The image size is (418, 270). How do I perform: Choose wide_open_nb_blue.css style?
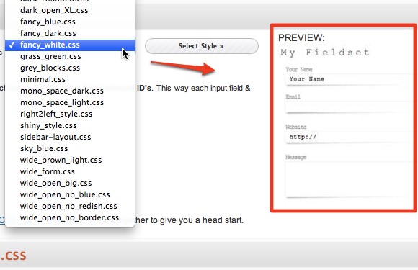point(70,194)
